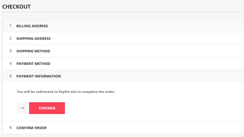244x137 pixels.
Task: Click the word PayPal in the notice
Action: (x=64, y=92)
